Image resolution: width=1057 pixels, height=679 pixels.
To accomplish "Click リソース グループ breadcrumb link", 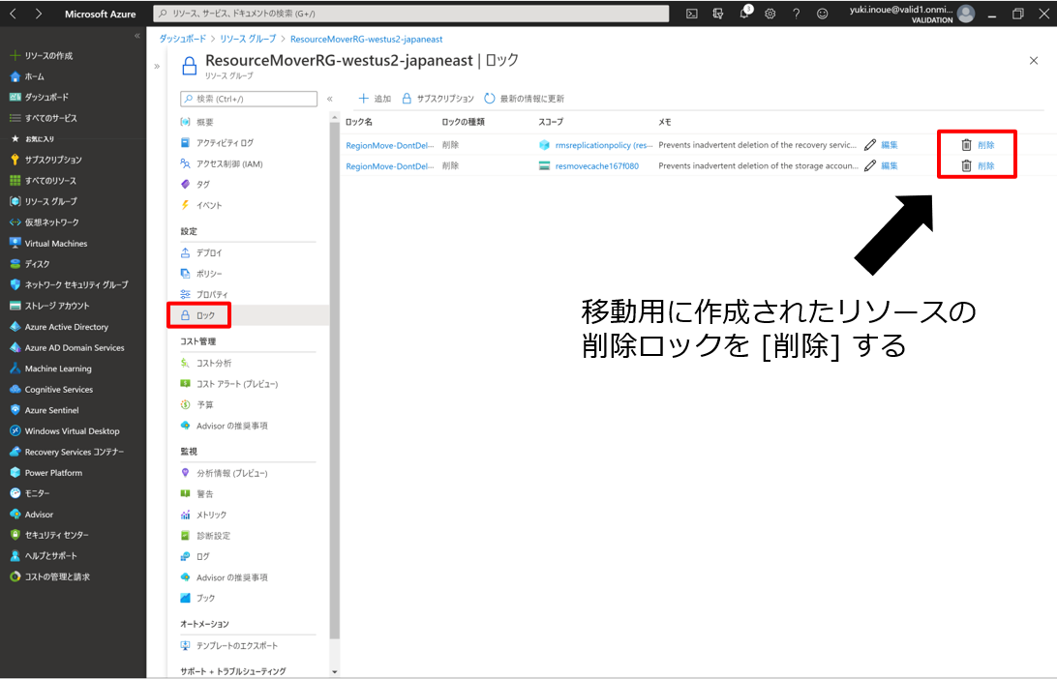I will (248, 39).
